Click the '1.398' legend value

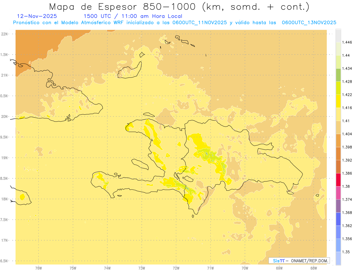pyautogui.click(x=347, y=147)
